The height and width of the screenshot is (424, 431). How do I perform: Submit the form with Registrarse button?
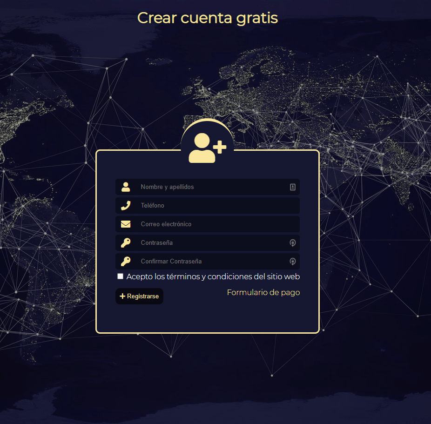point(139,296)
